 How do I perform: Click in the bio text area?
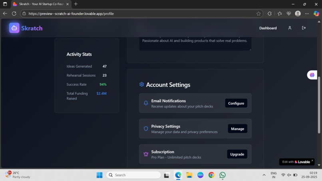pos(195,44)
